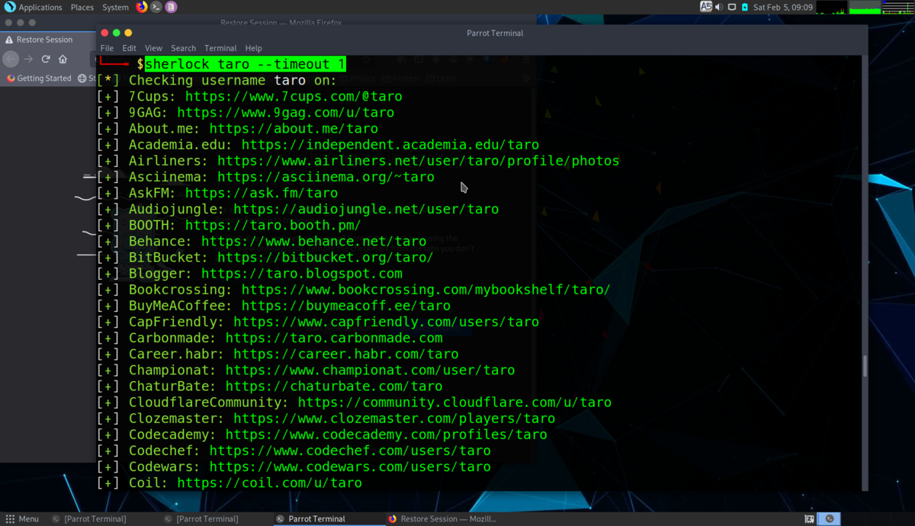Open the CPU usage monitor graph

pyautogui.click(x=832, y=7)
